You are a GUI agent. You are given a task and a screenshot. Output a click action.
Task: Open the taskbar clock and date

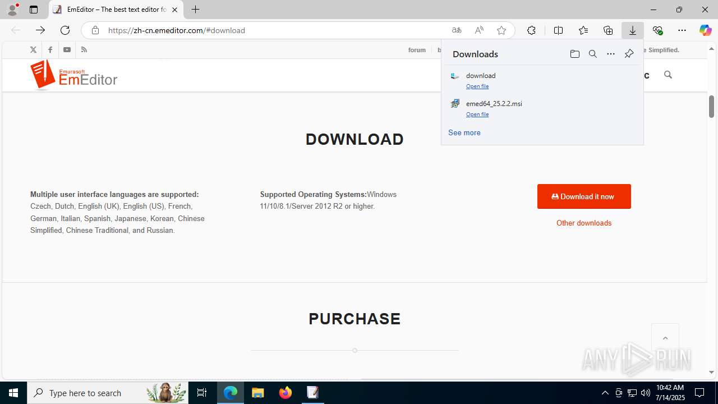[x=670, y=393]
